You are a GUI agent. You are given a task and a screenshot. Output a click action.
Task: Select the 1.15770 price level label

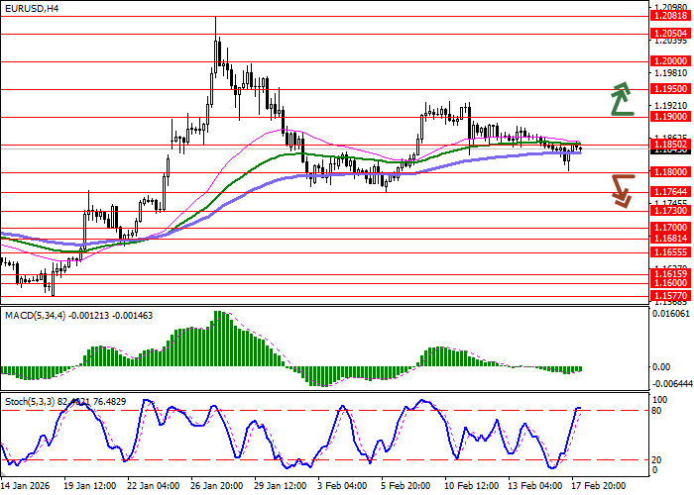(669, 296)
